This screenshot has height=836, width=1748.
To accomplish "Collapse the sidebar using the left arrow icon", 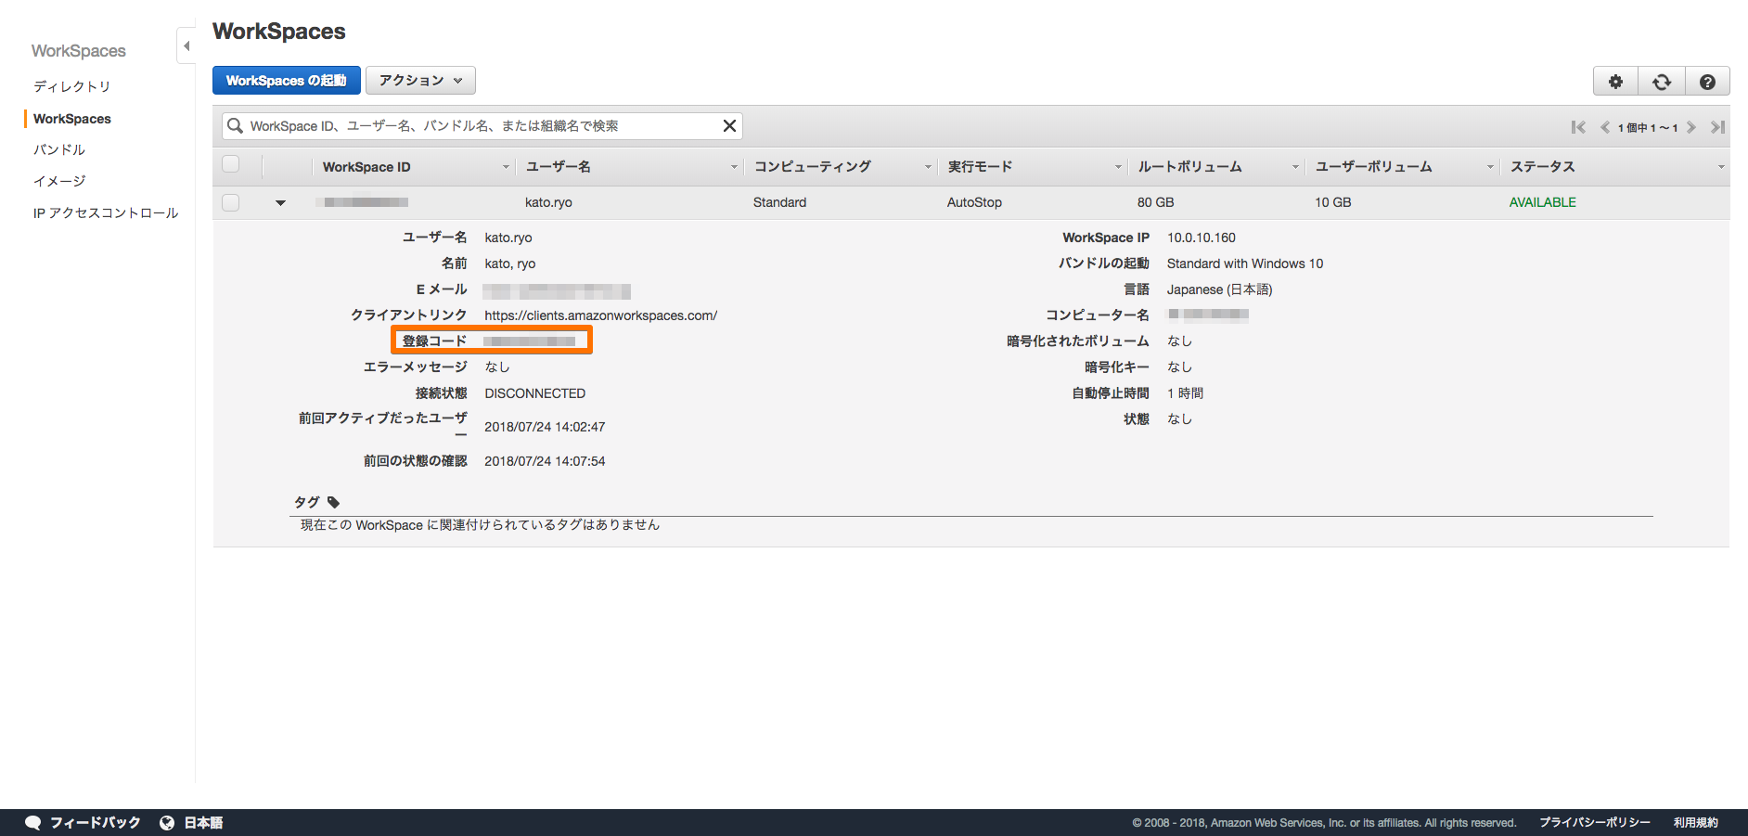I will 186,45.
